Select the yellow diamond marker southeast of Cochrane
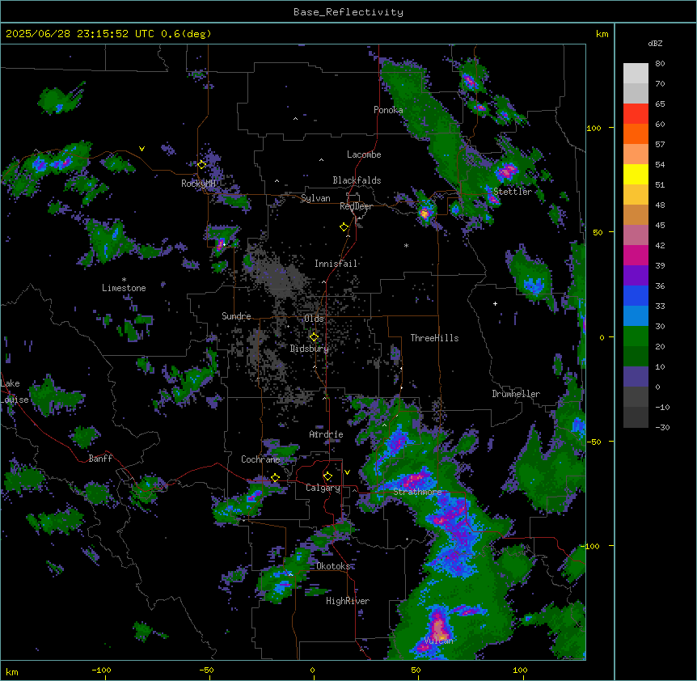 [x=275, y=477]
